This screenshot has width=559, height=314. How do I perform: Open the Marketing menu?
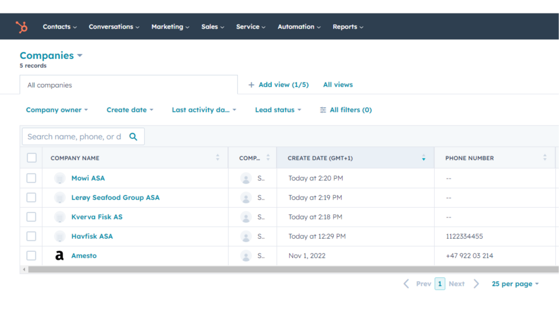point(170,27)
